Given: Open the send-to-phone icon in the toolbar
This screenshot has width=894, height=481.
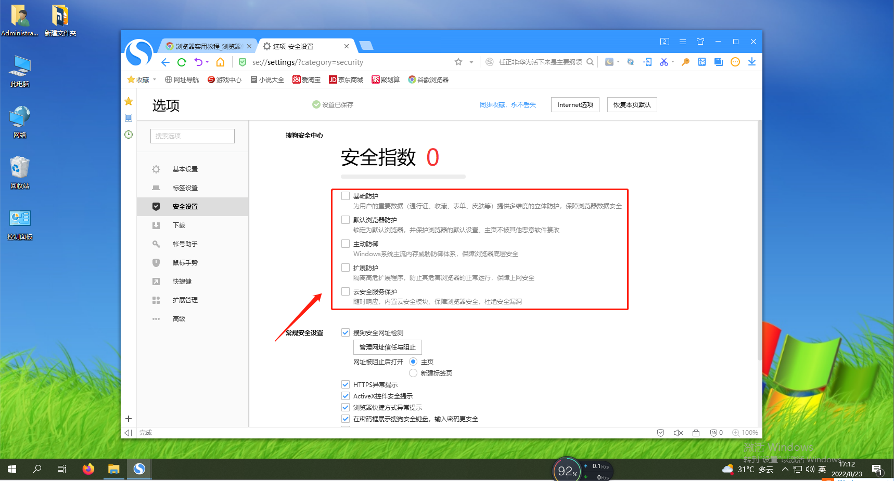Looking at the screenshot, I should 647,62.
